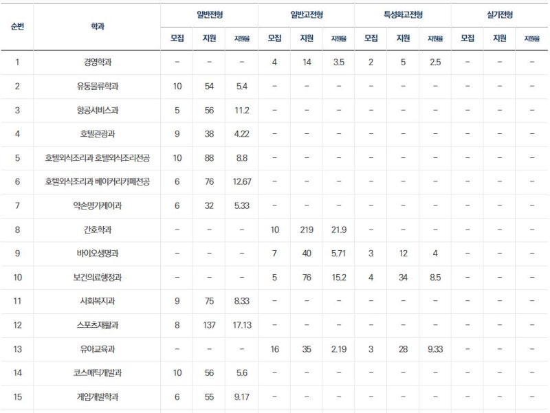This screenshot has width=550, height=413.
Task: Select the 보건의료행정과 department cell
Action: tap(97, 278)
